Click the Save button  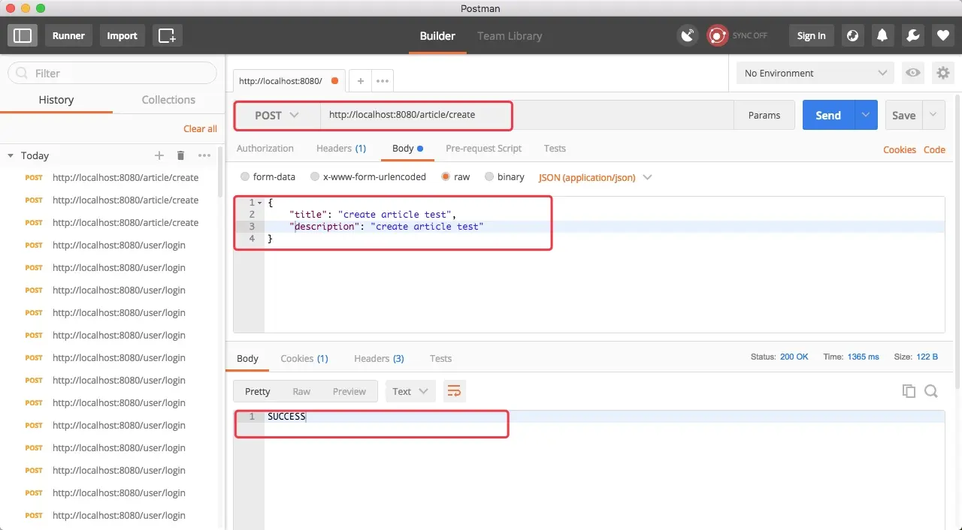point(903,115)
